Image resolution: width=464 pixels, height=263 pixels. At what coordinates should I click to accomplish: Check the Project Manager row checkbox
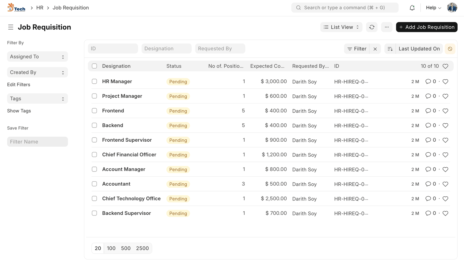[x=94, y=96]
